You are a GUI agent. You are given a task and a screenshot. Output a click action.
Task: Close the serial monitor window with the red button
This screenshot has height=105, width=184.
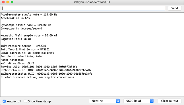3,2
